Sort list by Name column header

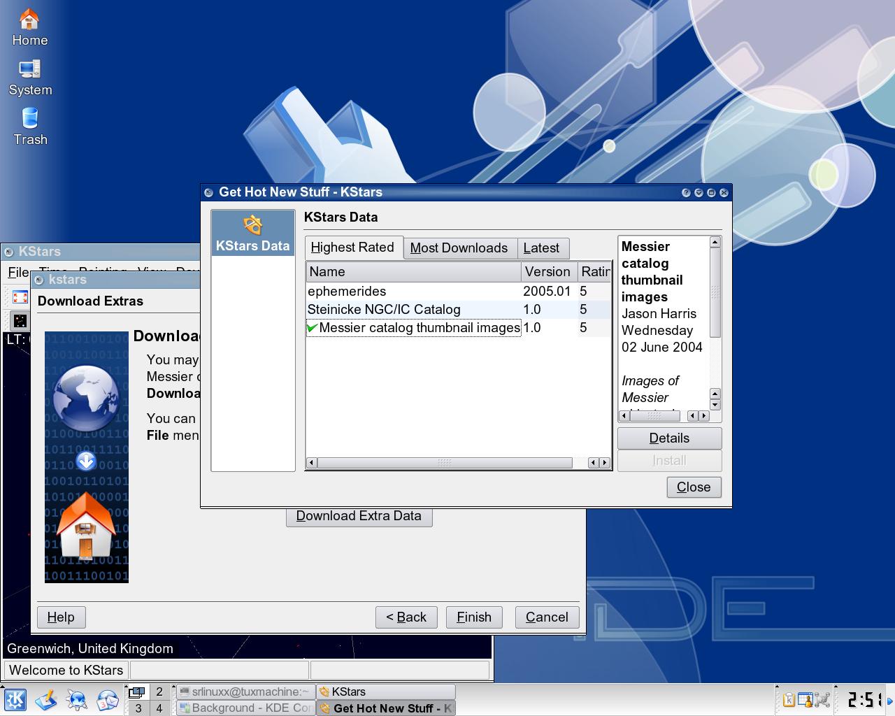click(x=413, y=272)
